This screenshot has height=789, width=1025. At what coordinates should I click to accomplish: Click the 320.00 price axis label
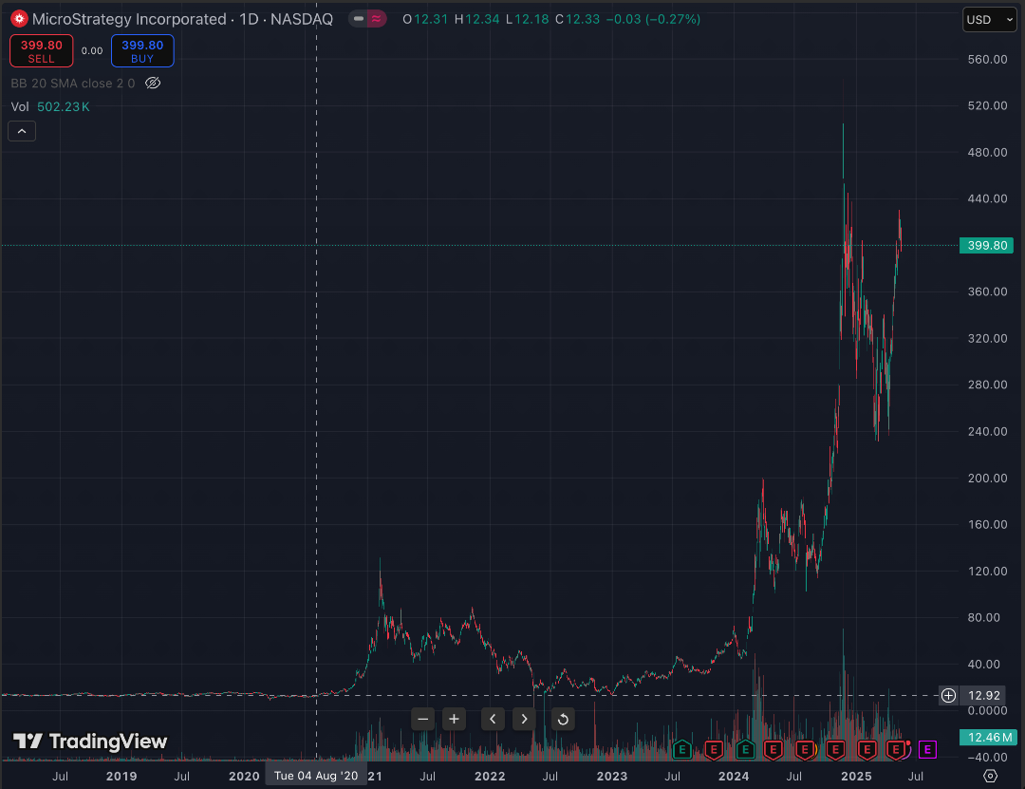pyautogui.click(x=987, y=338)
